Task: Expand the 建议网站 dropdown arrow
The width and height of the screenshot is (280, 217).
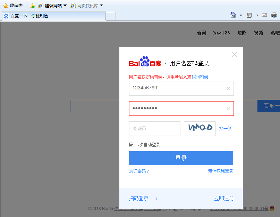Action: [65, 6]
